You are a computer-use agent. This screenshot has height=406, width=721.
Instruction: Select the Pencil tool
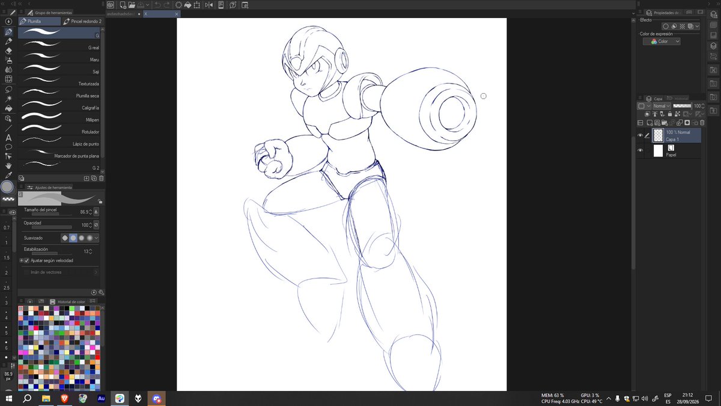click(x=8, y=42)
